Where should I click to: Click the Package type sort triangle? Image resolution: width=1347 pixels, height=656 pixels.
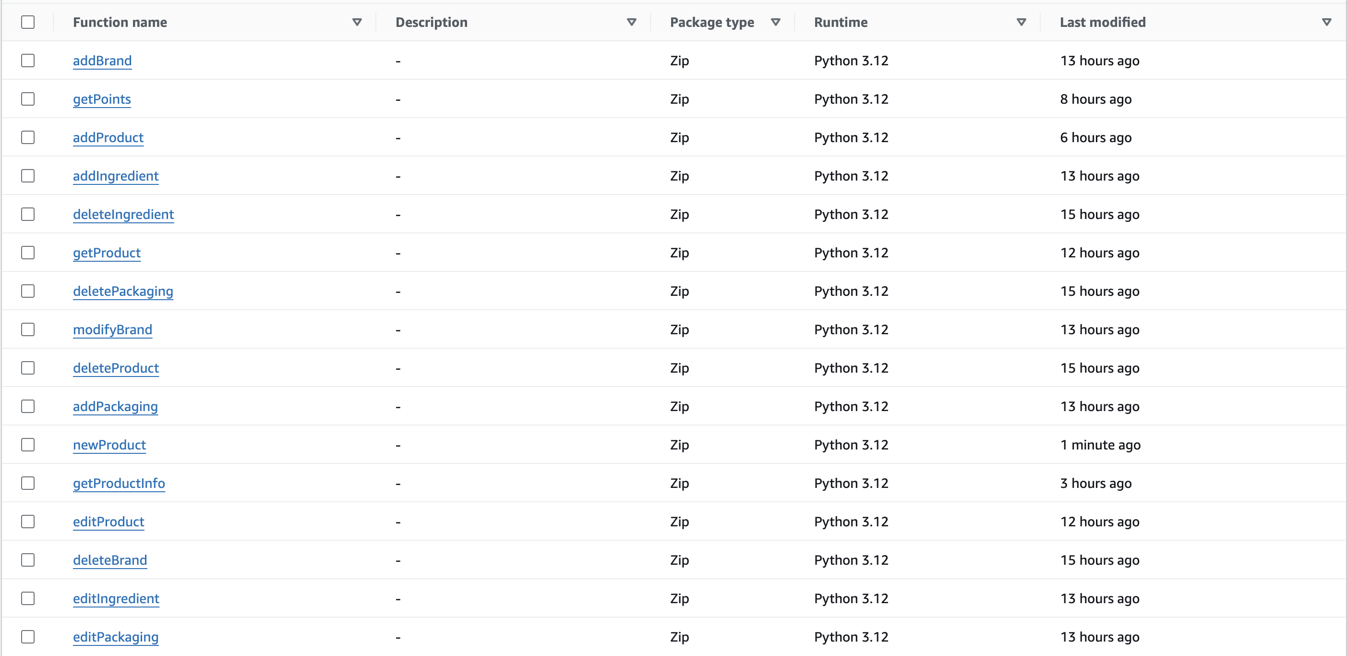(775, 22)
